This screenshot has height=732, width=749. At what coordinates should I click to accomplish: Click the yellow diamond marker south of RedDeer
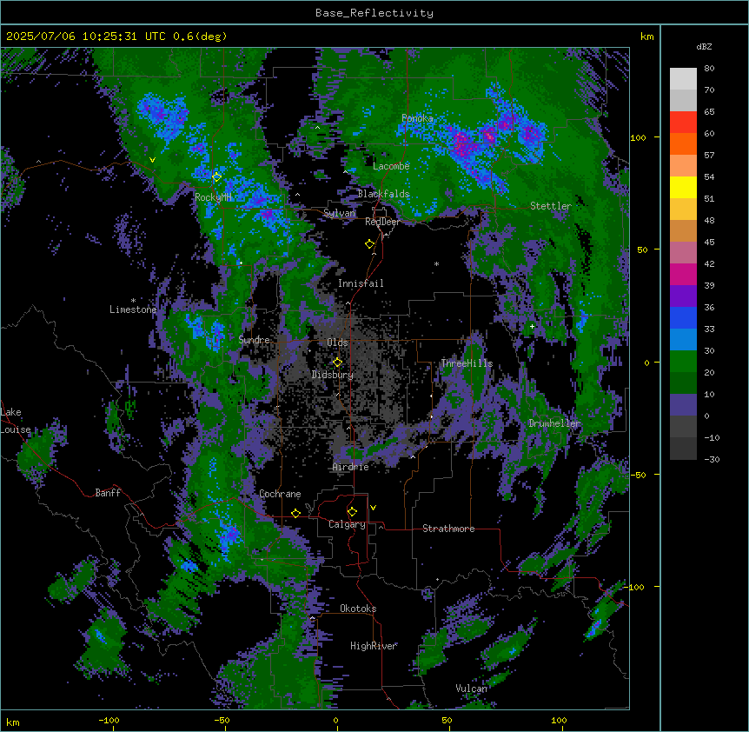pos(370,244)
